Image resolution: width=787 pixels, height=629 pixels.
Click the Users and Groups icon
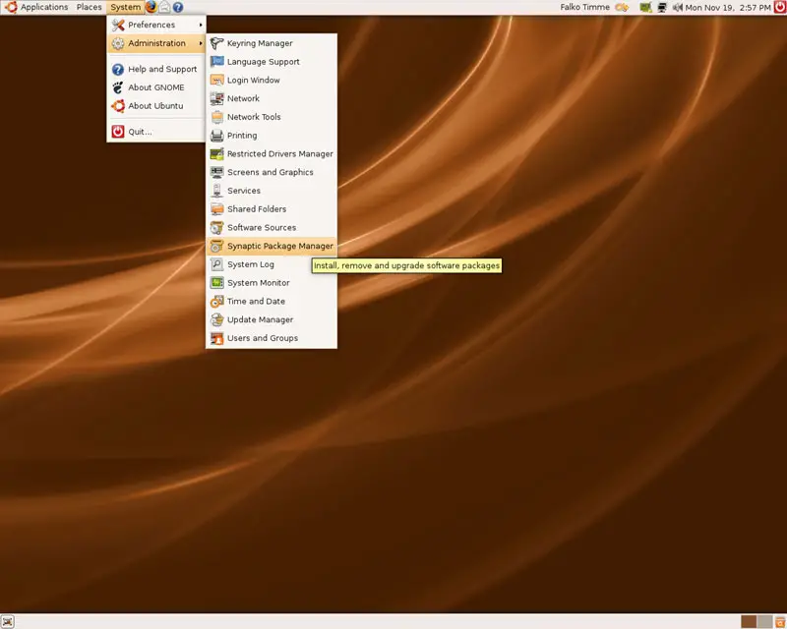(216, 338)
